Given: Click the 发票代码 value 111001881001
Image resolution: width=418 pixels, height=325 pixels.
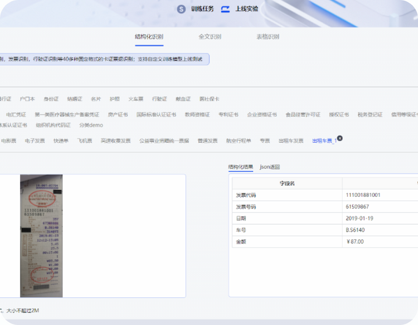Looking at the screenshot, I should coord(363,195).
